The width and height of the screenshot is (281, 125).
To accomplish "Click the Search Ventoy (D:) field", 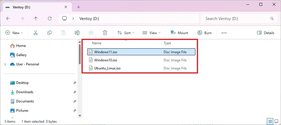I will (x=240, y=19).
